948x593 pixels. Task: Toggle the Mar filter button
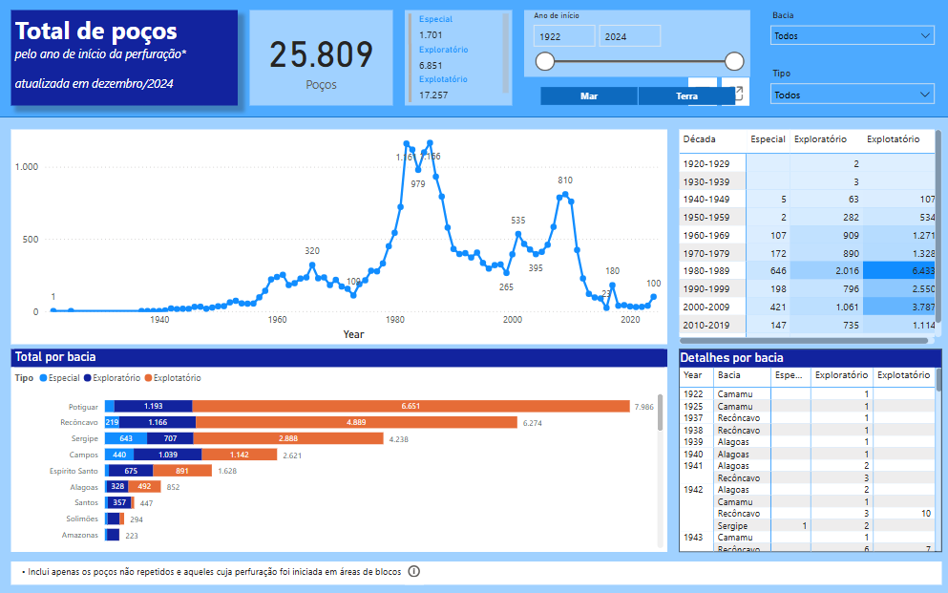tap(588, 96)
